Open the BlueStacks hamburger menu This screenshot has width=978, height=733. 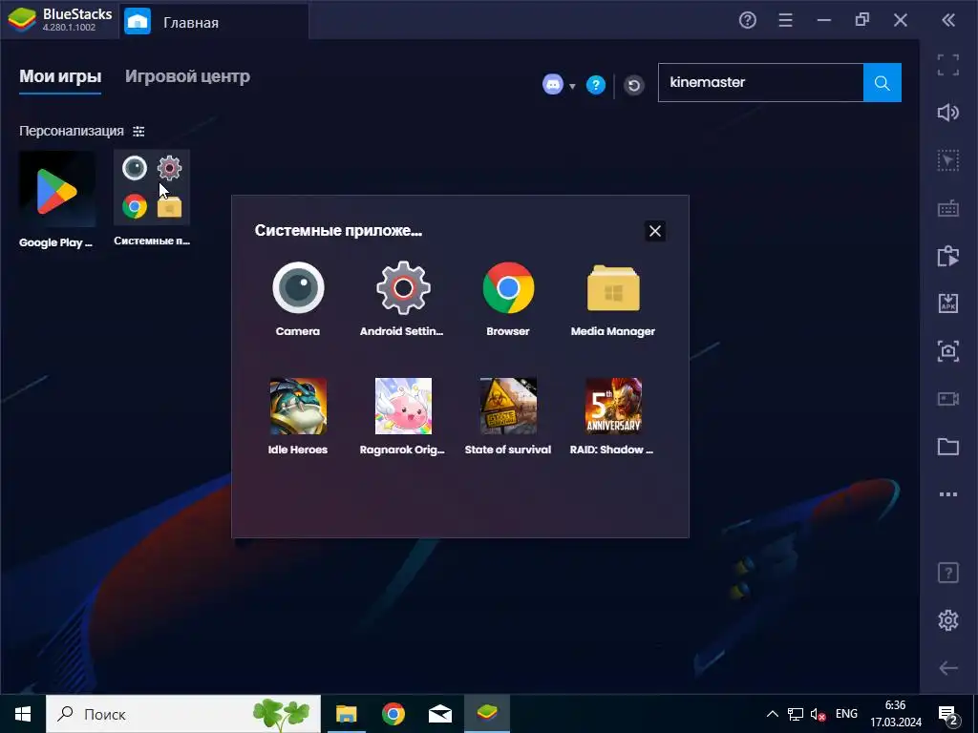785,21
